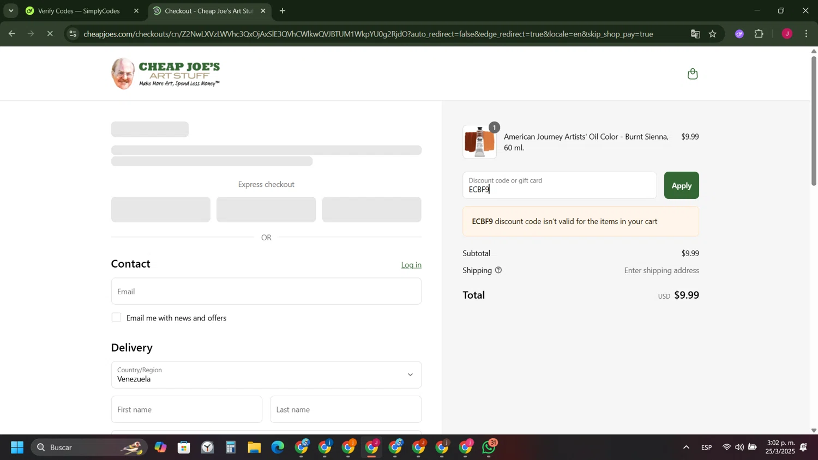Open Microsoft Edge from the taskbar
The image size is (818, 460).
278,447
